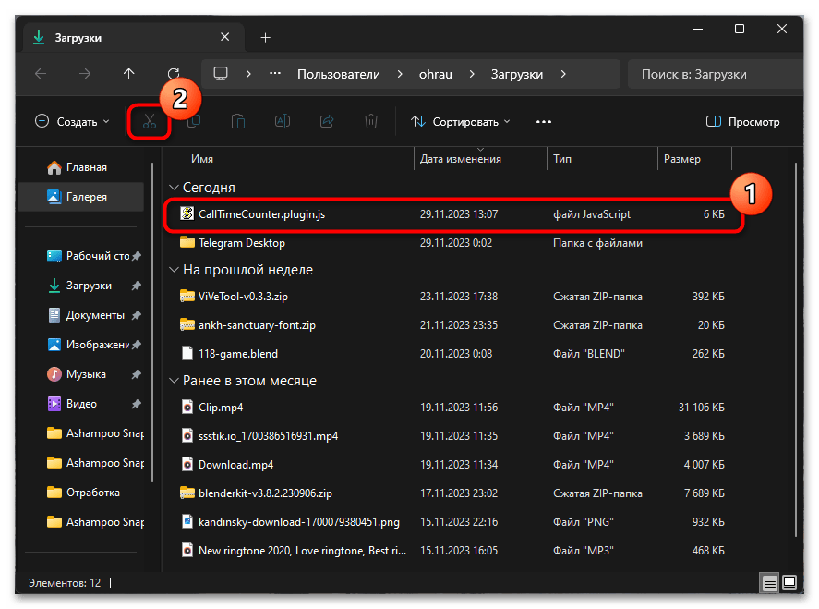Screen dimensions: 819x609
Task: Click the Paste clipboard icon
Action: 238,121
